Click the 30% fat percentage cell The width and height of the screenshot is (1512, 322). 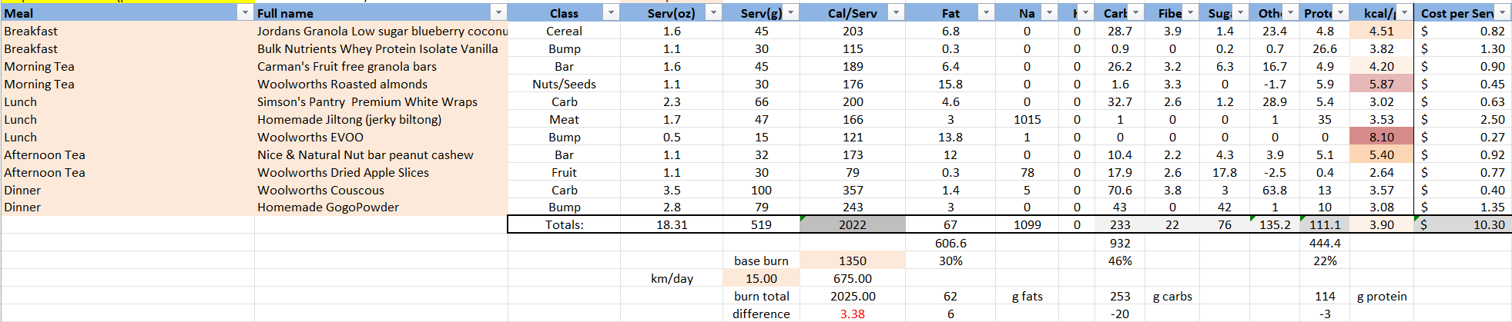click(x=950, y=261)
